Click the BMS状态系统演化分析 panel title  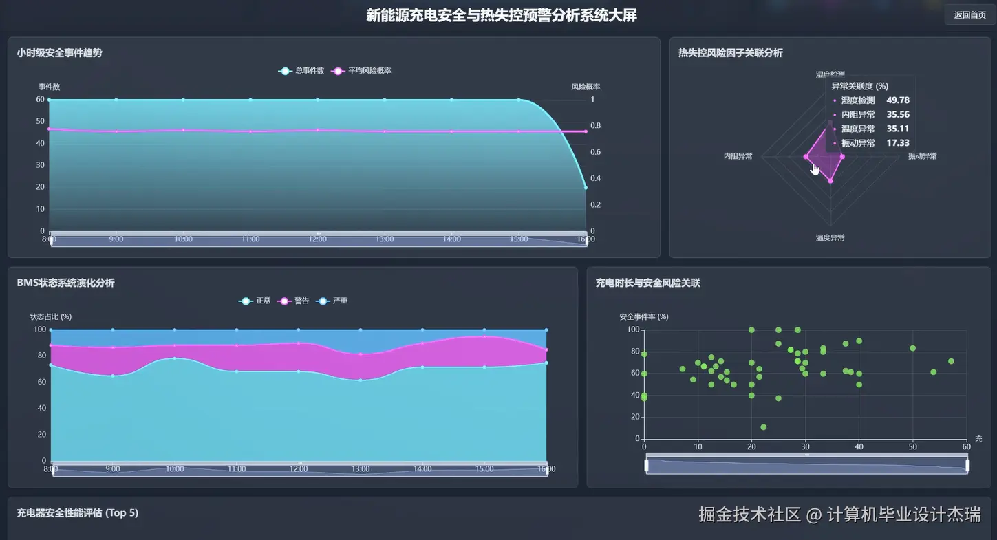click(x=65, y=282)
